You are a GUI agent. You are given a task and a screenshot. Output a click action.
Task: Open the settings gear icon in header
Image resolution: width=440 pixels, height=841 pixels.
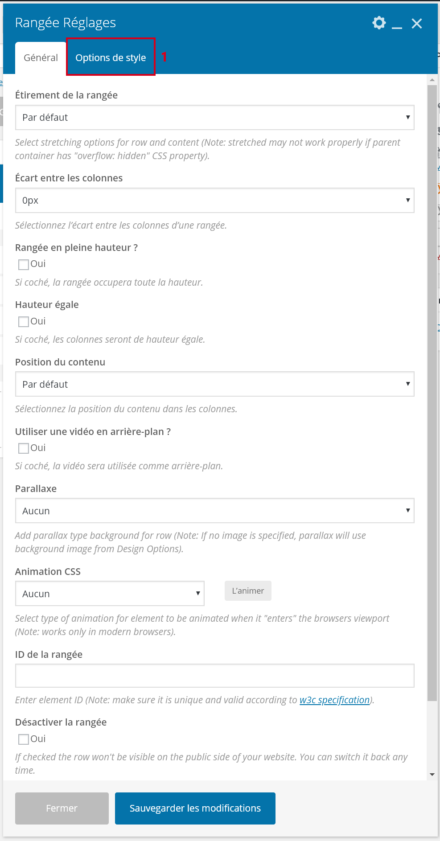click(x=379, y=23)
